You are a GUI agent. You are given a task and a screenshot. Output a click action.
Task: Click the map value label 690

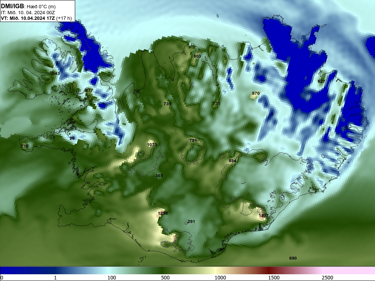(293, 258)
